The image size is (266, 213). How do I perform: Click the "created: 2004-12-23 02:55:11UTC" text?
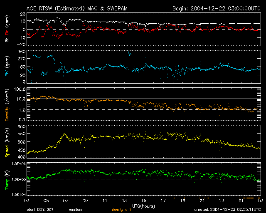tap(227, 210)
